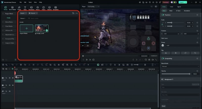
Task: Open the Stock Media library tab
Action: (x=12, y=8)
